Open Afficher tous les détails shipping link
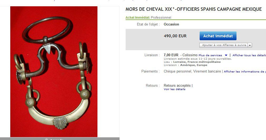Viewport: 266px width, 140px height. point(249,55)
